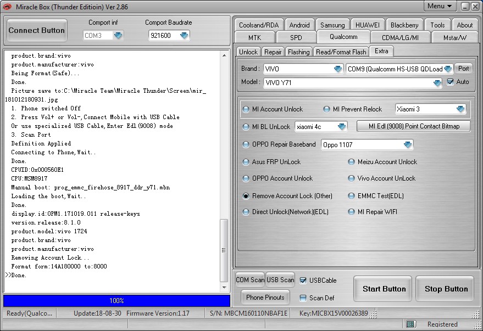Open the Model VIVO Y71 dropdown

[437, 83]
